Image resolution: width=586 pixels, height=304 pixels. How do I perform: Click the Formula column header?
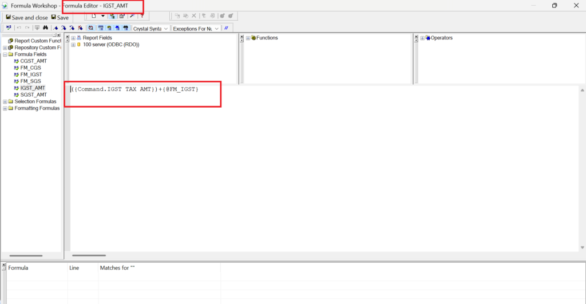pyautogui.click(x=37, y=268)
